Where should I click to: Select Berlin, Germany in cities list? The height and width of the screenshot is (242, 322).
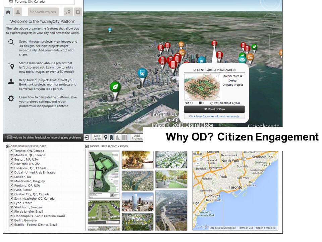point(25,220)
